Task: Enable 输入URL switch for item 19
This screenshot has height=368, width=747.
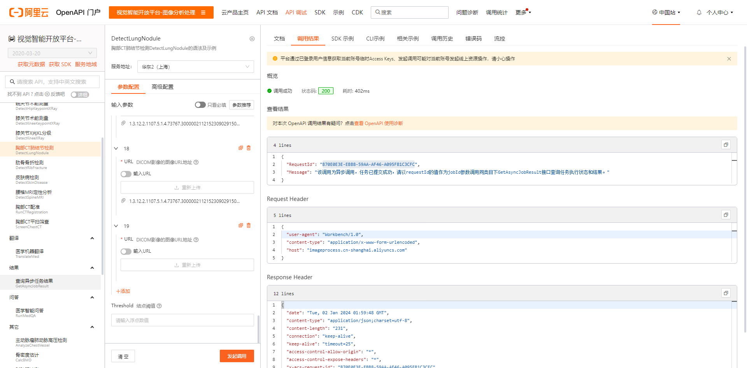Action: tap(126, 251)
